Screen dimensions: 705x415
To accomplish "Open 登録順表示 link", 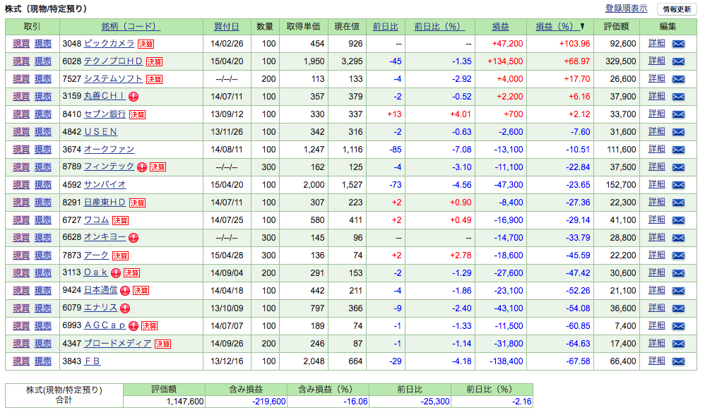I will click(627, 8).
